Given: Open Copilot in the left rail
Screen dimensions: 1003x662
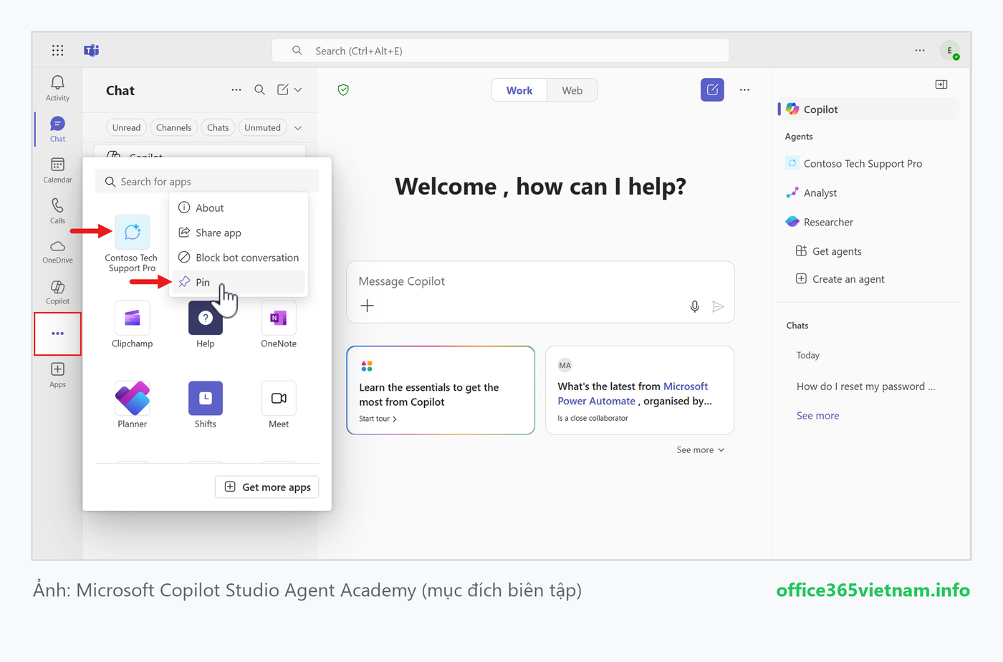Looking at the screenshot, I should point(57,292).
